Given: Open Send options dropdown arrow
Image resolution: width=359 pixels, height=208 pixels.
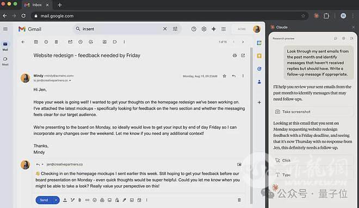Looking at the screenshot, I should (x=56, y=200).
